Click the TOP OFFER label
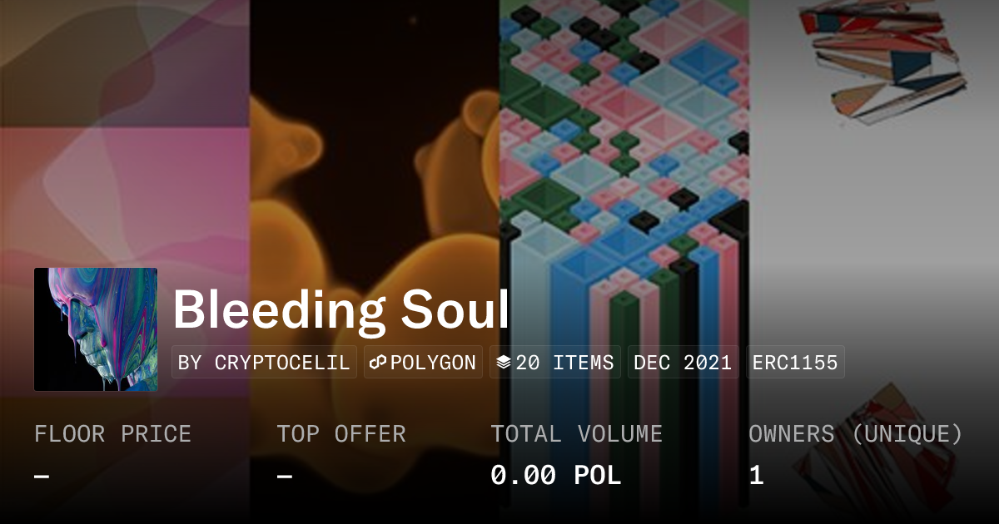This screenshot has width=999, height=524. click(341, 434)
